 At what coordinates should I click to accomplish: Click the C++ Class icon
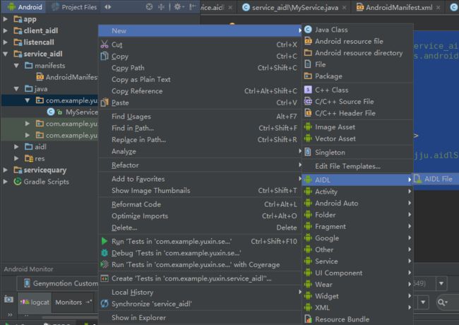pyautogui.click(x=308, y=90)
